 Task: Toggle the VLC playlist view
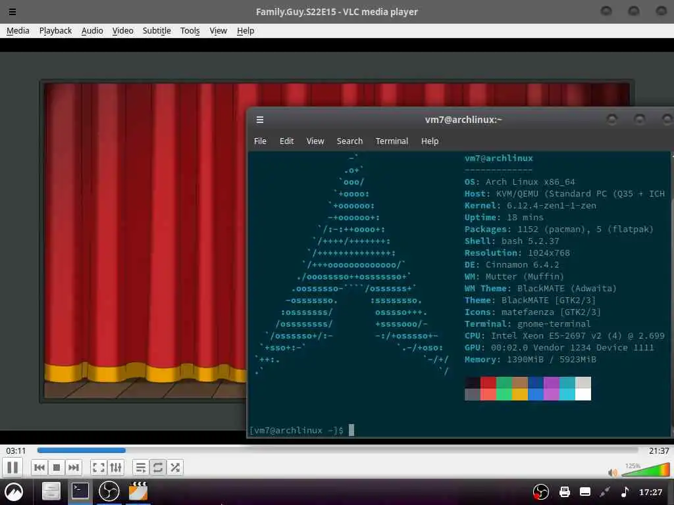click(x=141, y=468)
